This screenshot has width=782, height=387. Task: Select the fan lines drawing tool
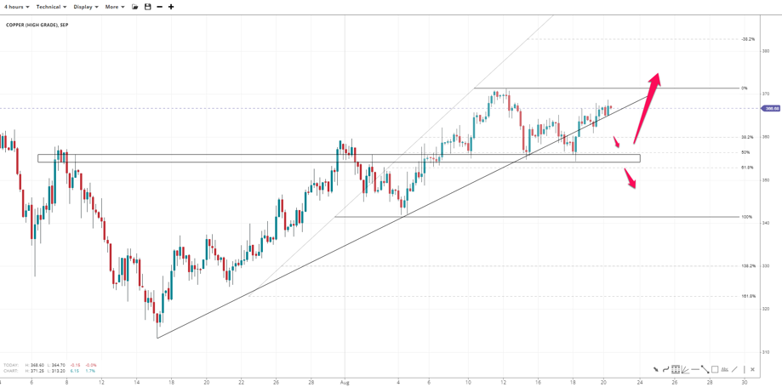[x=685, y=370]
